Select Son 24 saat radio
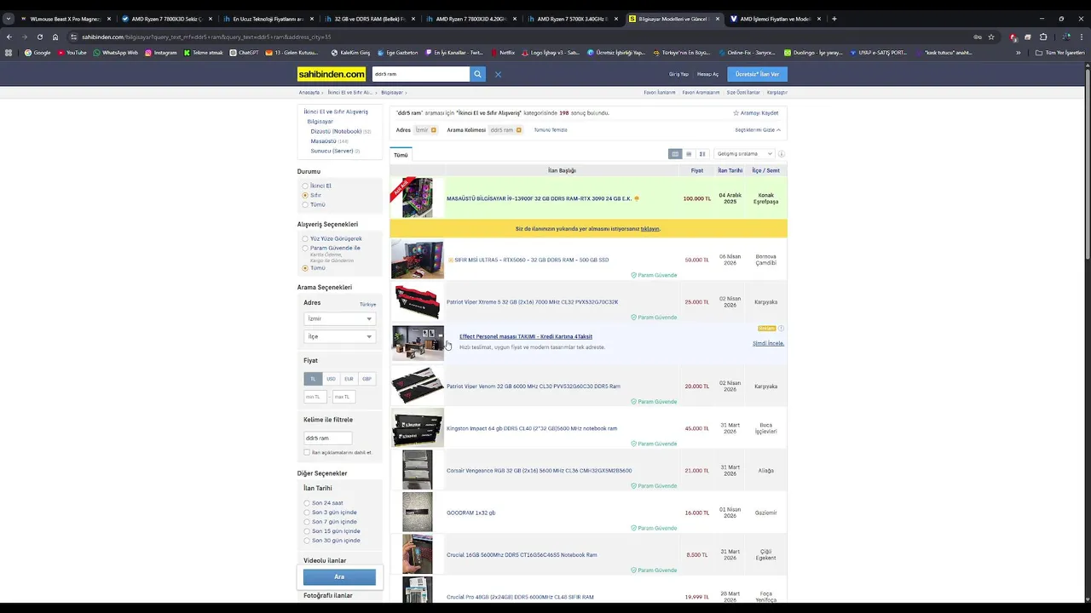Viewport: 1091px width, 613px height. (307, 503)
